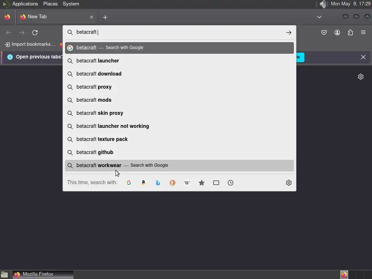Search history via clock icon
Image resolution: width=372 pixels, height=279 pixels.
coord(230,183)
